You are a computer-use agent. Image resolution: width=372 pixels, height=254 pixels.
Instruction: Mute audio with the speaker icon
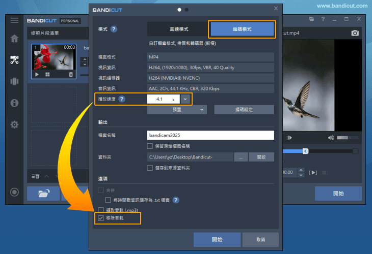click(x=331, y=138)
